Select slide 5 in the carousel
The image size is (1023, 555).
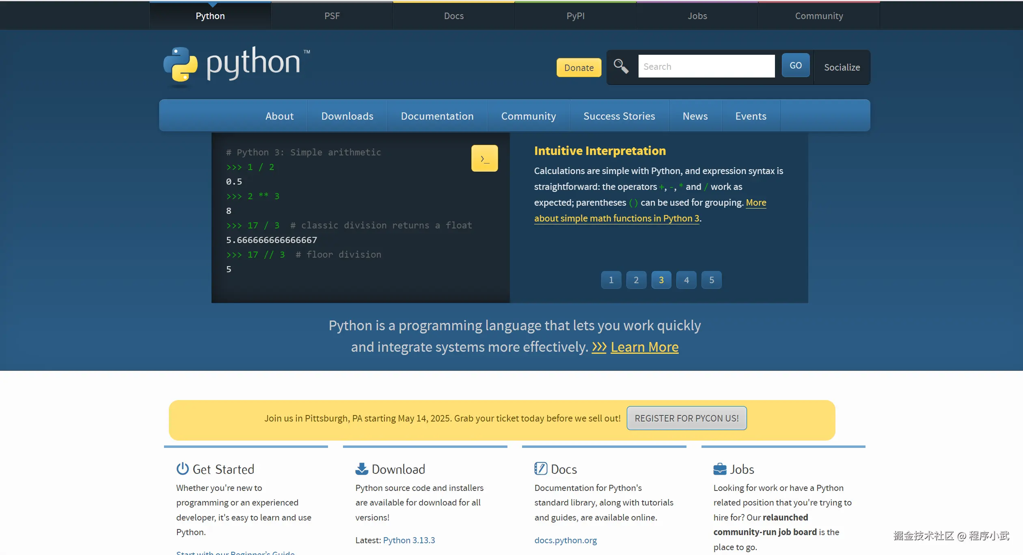tap(711, 280)
